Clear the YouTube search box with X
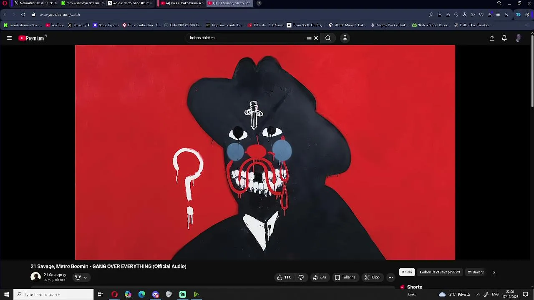This screenshot has width=534, height=300. [x=316, y=38]
